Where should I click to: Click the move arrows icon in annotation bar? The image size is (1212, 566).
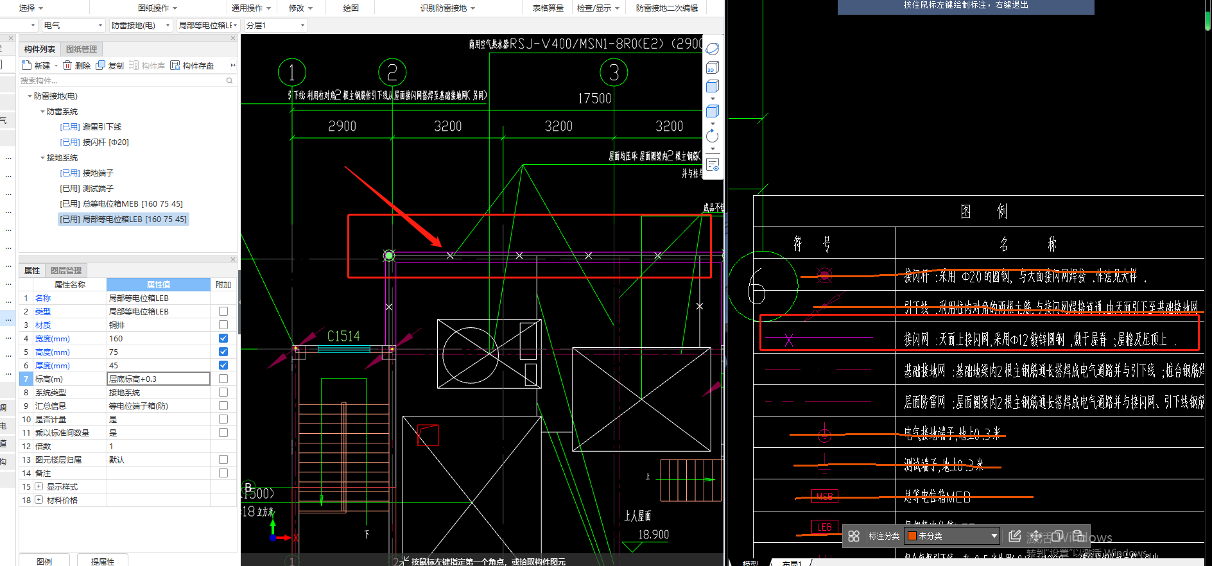[x=1036, y=536]
